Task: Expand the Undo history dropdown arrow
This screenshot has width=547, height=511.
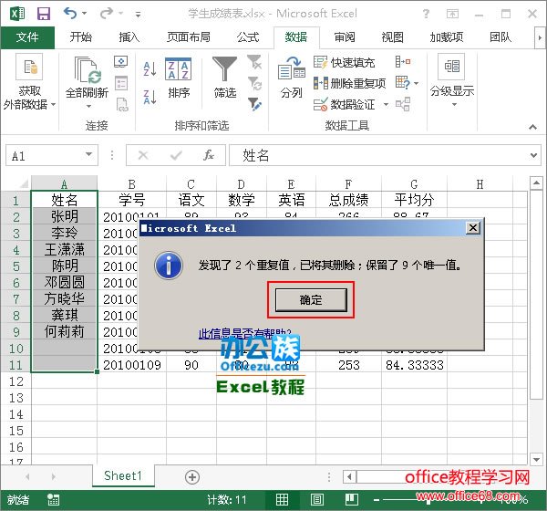Action: tap(85, 14)
